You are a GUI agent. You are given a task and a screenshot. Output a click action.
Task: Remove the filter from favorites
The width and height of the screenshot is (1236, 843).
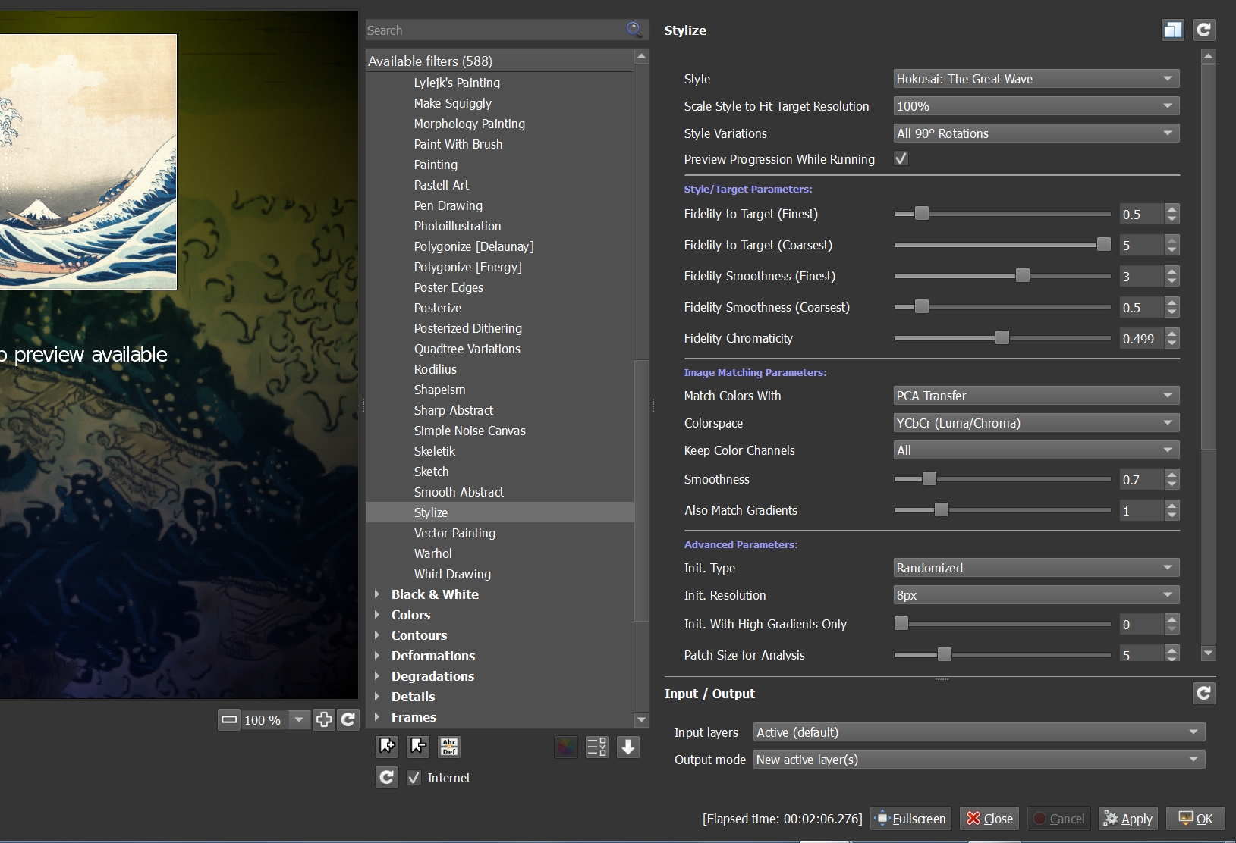click(418, 747)
